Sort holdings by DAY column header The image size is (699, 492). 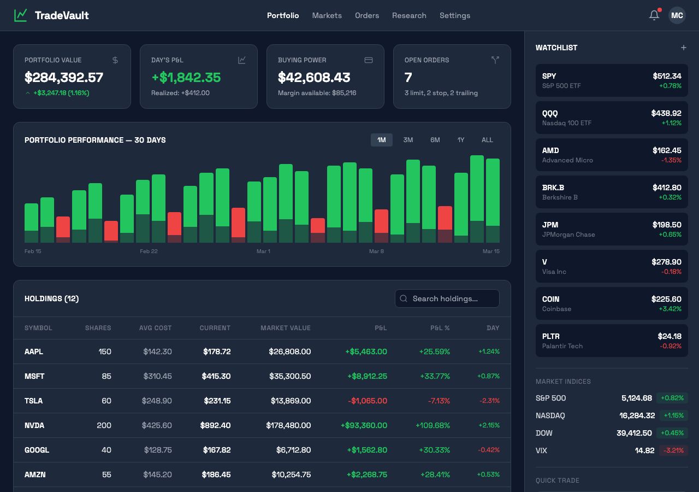pos(493,328)
